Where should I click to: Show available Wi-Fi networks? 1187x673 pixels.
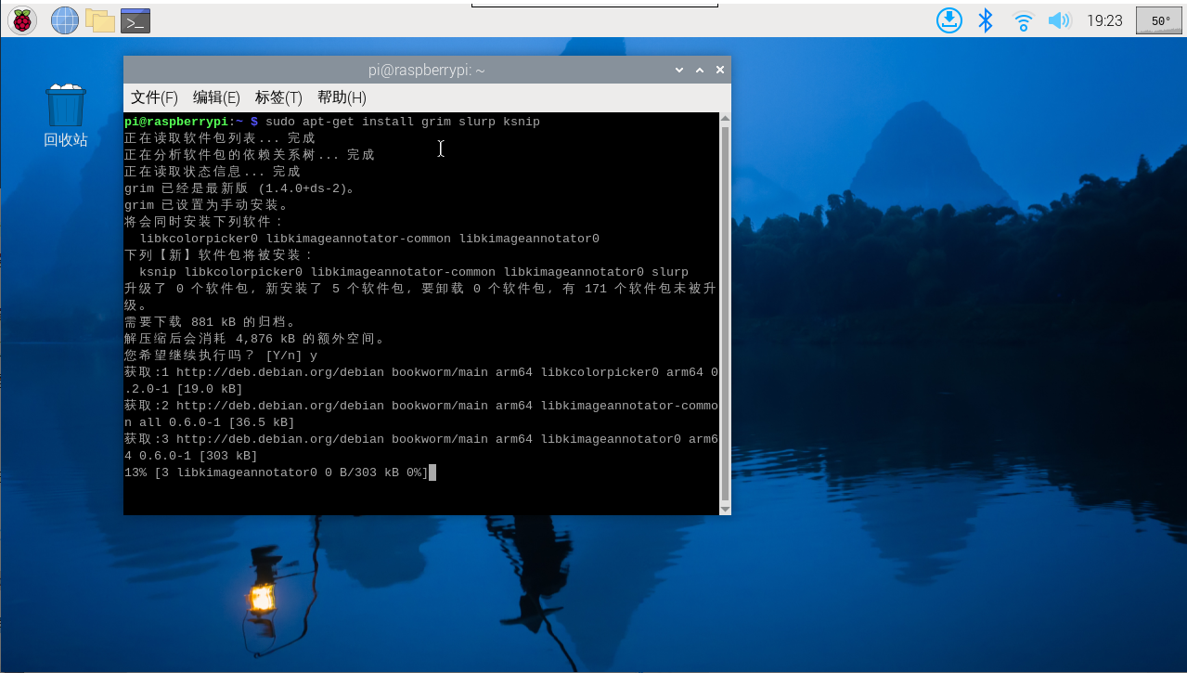1023,20
